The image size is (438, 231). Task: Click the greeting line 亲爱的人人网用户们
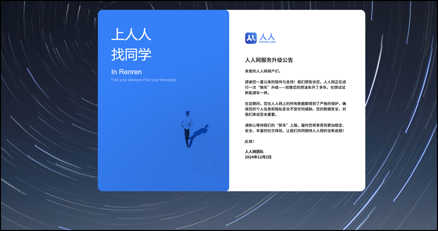tap(263, 71)
